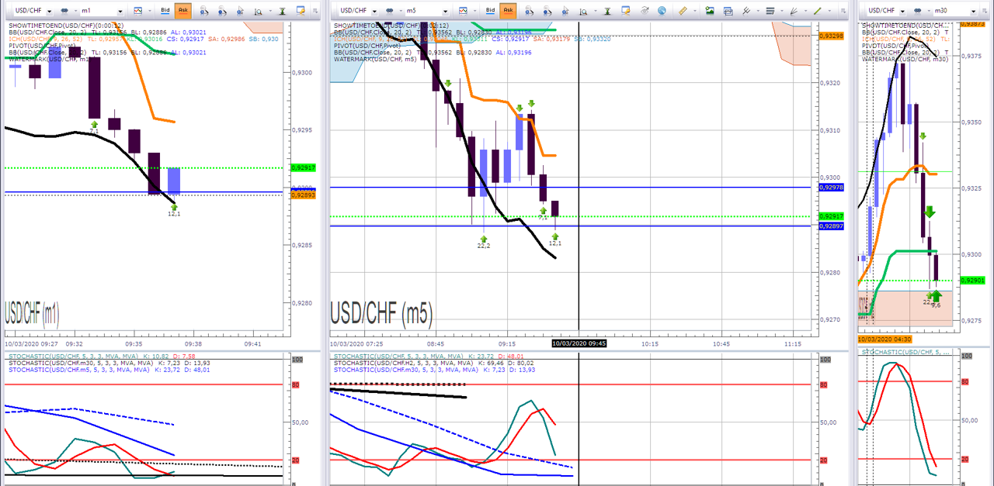994x486 pixels.
Task: Open the USD/CHF symbol dropdown in m1 chart
Action: click(48, 11)
